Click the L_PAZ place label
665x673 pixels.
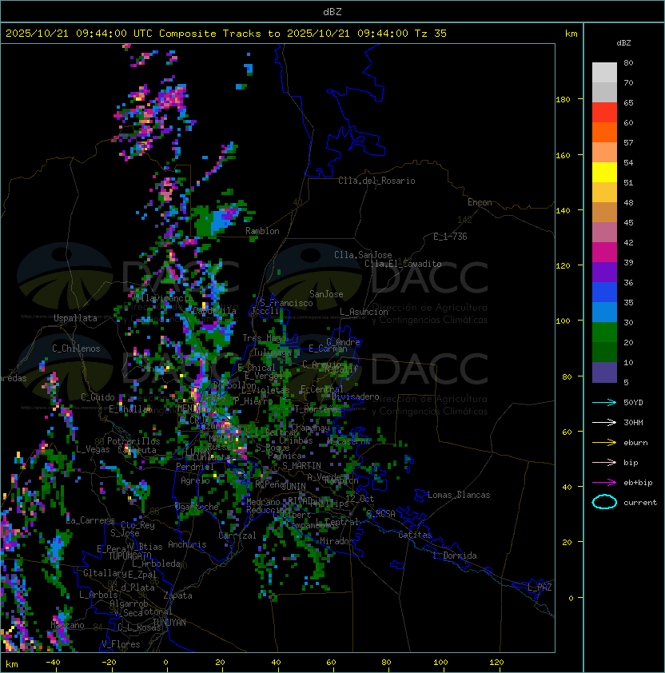pos(540,587)
